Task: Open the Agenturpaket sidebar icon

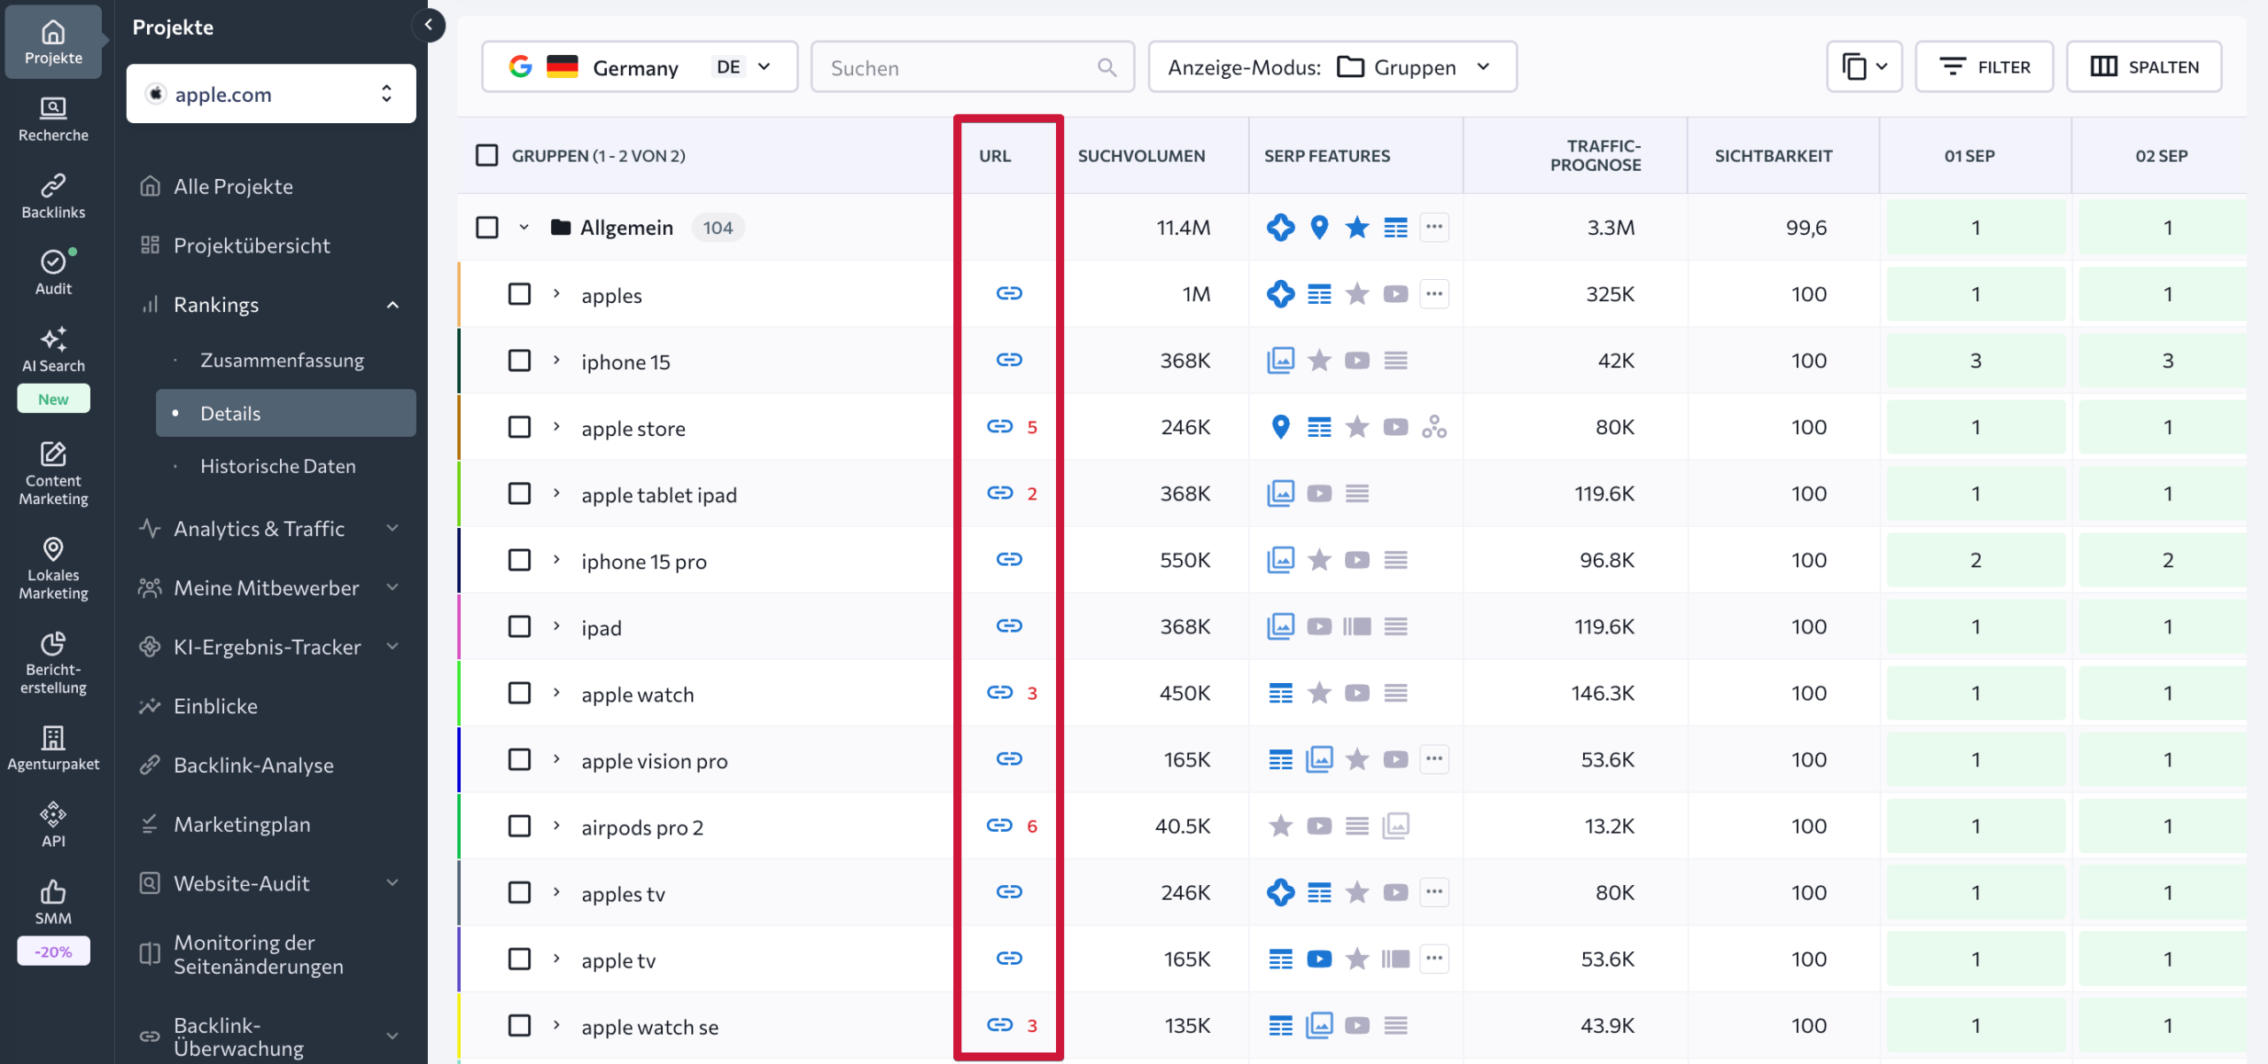Action: [x=53, y=749]
